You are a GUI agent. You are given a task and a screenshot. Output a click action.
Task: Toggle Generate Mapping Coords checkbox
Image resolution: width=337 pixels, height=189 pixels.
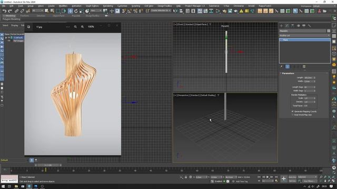[x=293, y=111]
